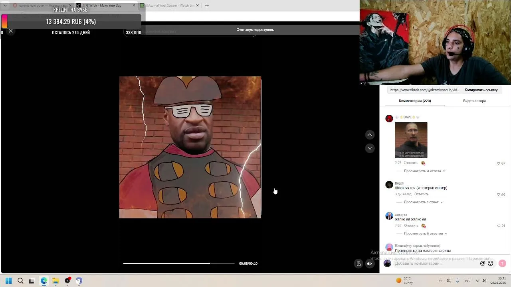This screenshot has width=511, height=287.
Task: Open Bugdi's profile avatar
Action: coord(389,185)
